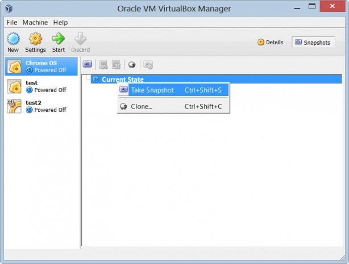Click Take Snapshot camera toolbar icon
The height and width of the screenshot is (264, 349).
[x=88, y=65]
